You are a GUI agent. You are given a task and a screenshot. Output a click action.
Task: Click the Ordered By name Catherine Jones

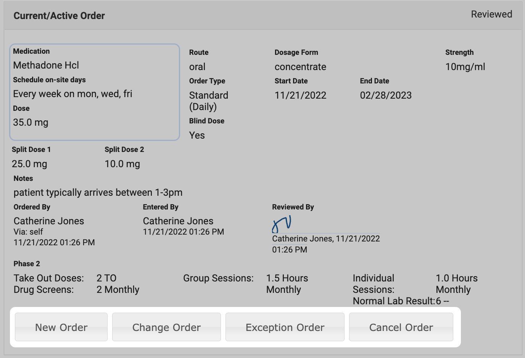click(49, 221)
